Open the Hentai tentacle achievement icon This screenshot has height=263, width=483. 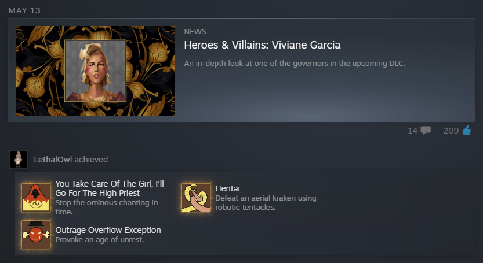tap(196, 198)
